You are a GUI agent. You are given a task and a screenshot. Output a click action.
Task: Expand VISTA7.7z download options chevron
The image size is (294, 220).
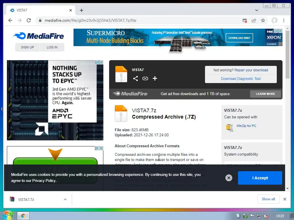[x=65, y=199]
